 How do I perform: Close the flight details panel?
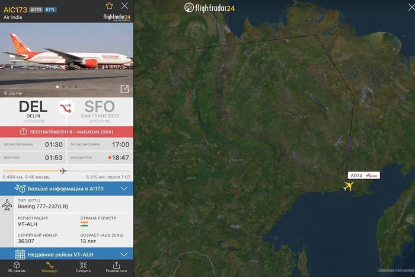coord(124,5)
